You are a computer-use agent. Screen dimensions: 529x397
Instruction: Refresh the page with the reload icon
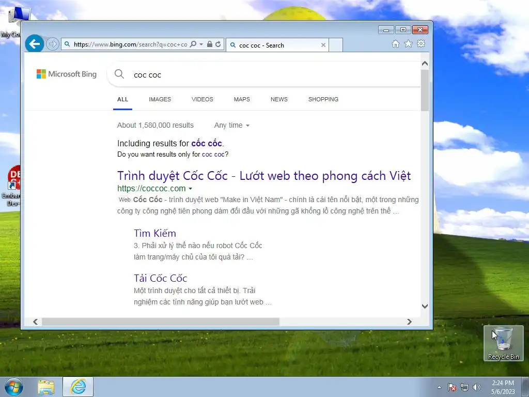point(219,44)
